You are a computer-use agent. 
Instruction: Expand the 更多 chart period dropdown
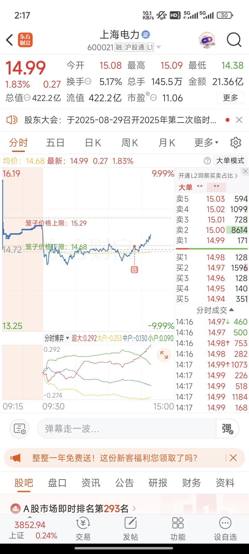tap(206, 143)
